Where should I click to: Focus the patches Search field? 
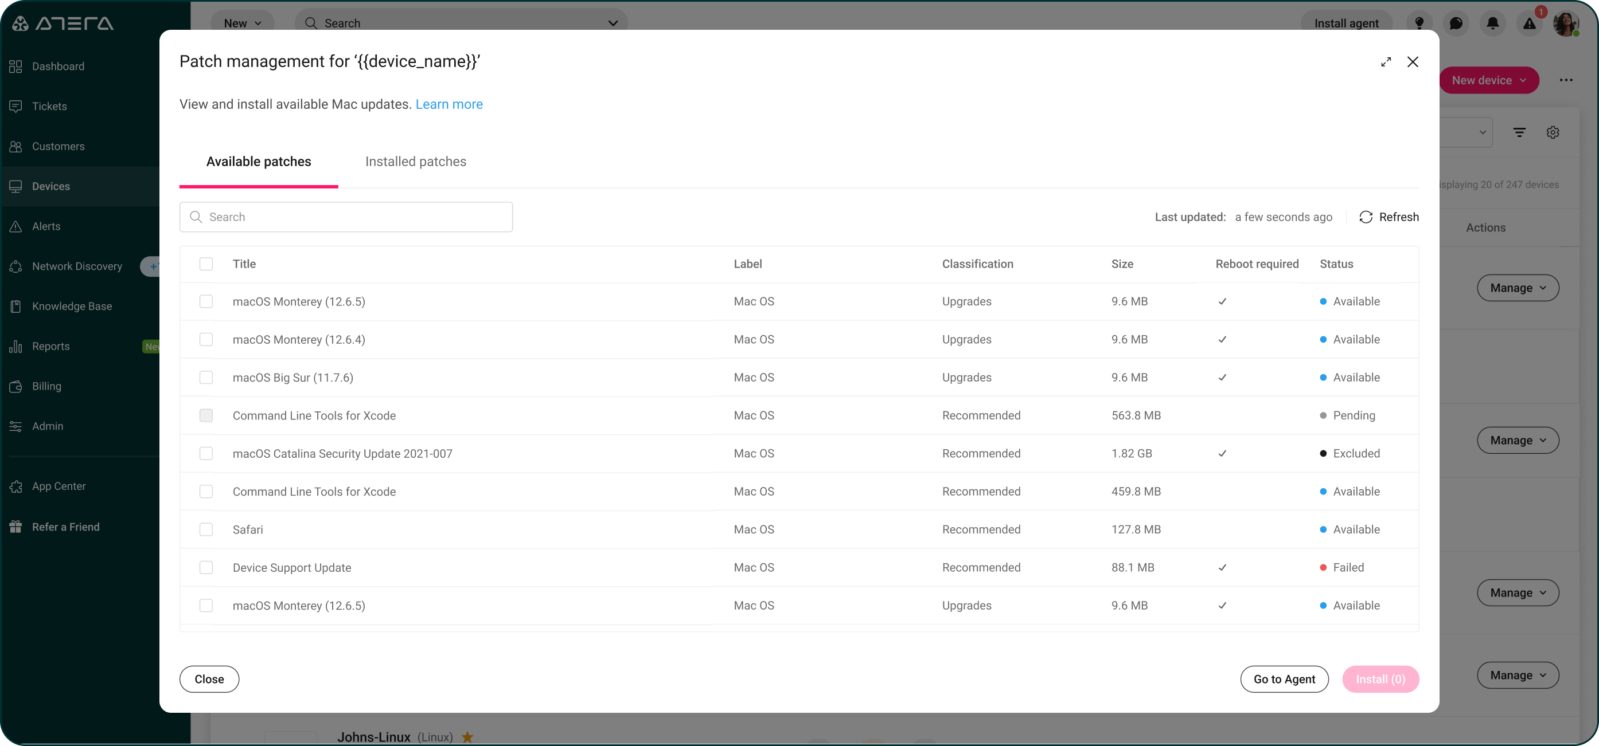pos(346,217)
